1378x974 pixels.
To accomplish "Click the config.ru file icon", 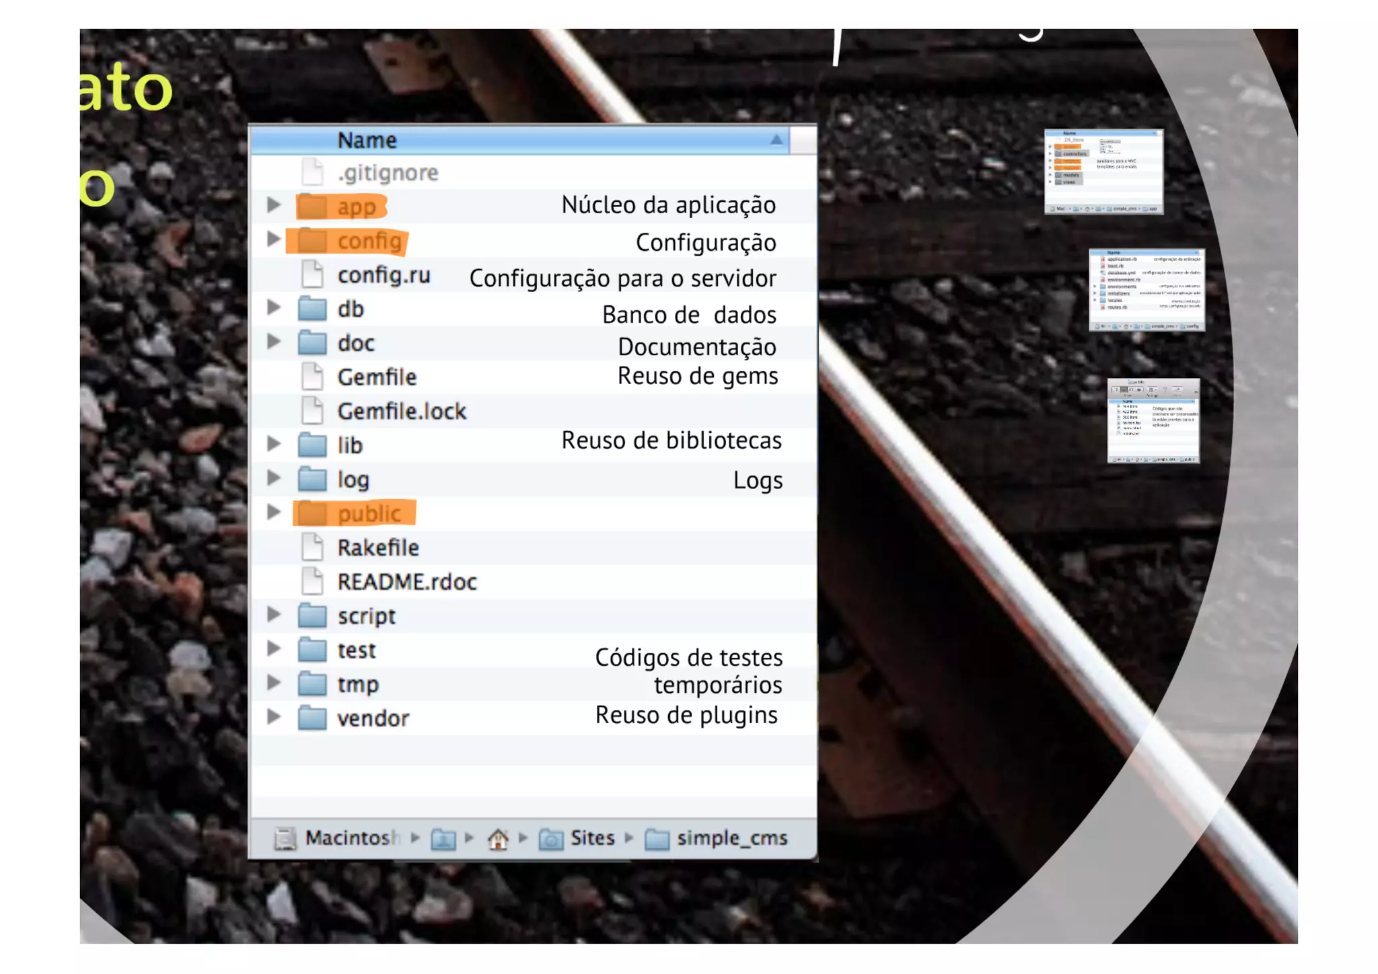I will (x=312, y=274).
